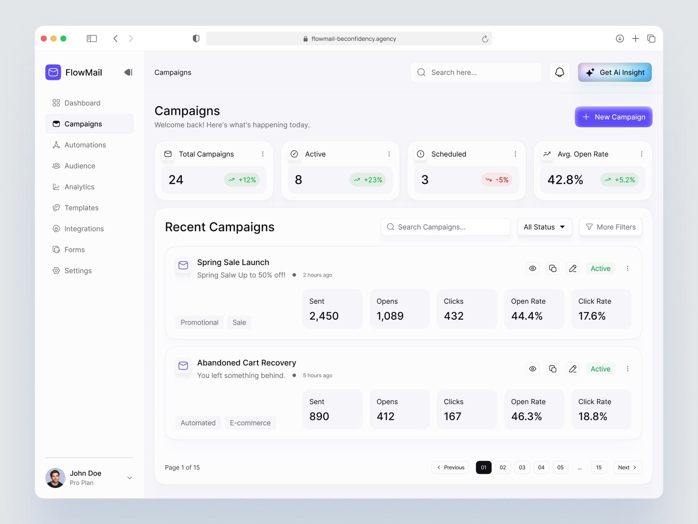Jump to last page 15

(599, 467)
